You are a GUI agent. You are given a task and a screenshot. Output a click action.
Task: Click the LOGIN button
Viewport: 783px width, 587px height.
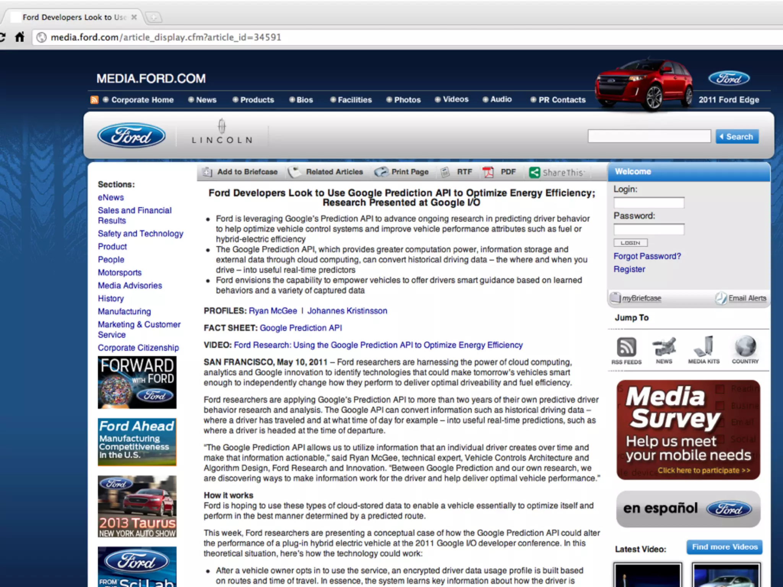coord(630,243)
